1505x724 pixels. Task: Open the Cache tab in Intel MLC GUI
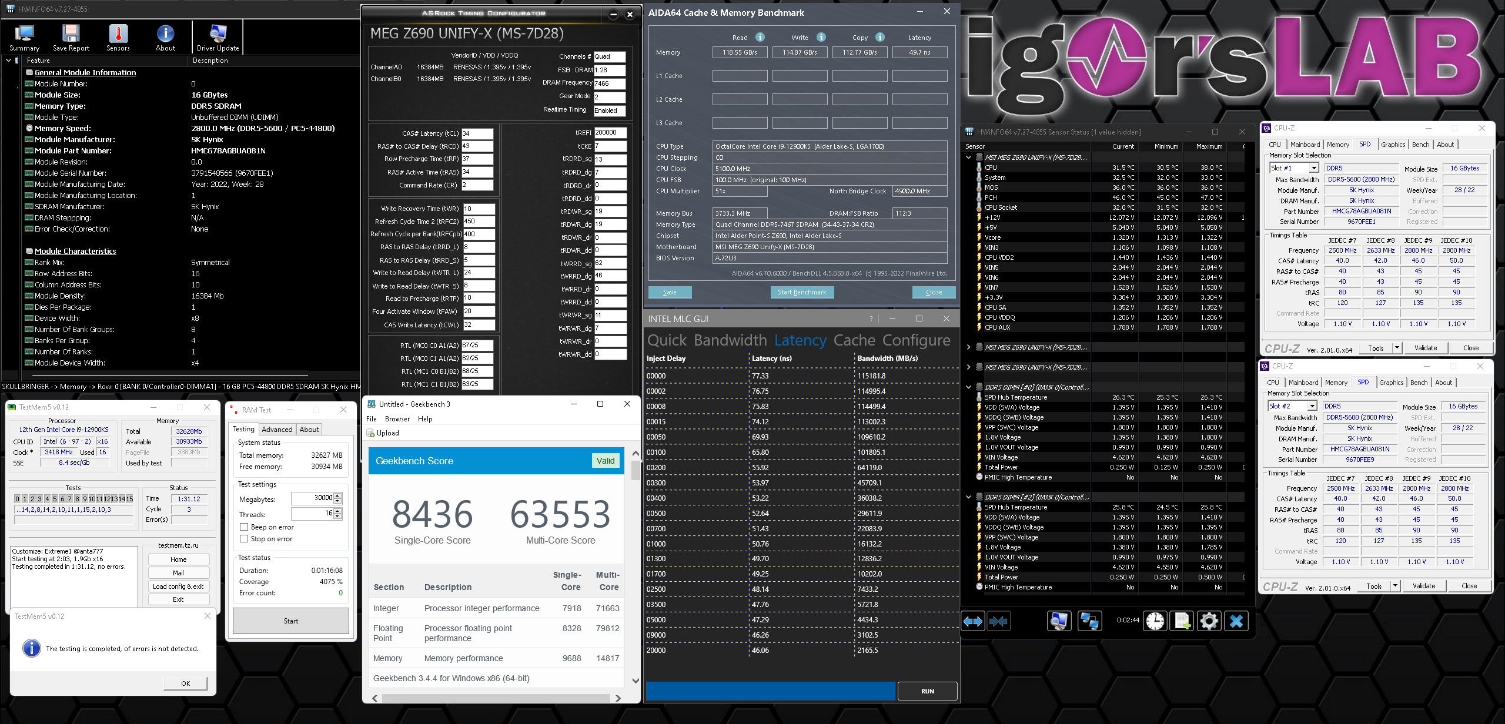click(854, 340)
